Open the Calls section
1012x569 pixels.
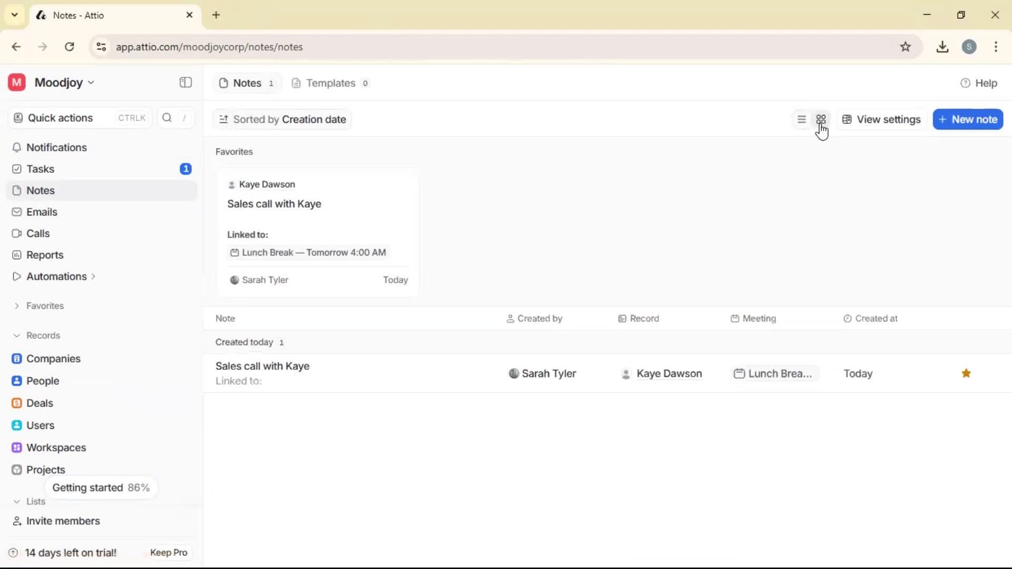pos(37,233)
